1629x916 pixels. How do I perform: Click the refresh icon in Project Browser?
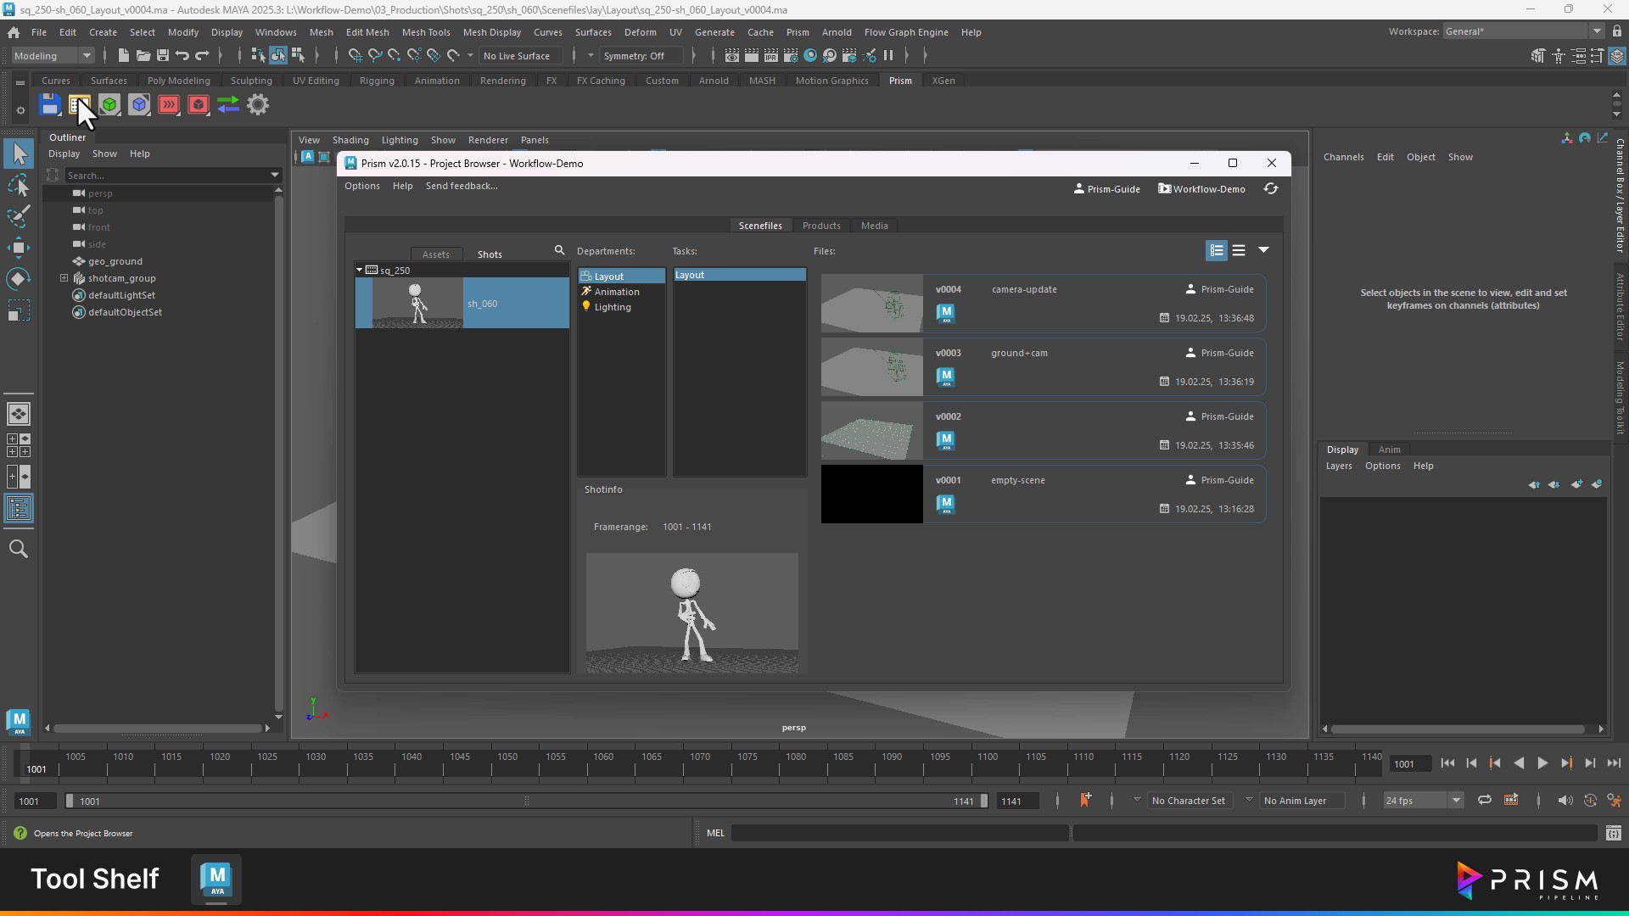pos(1270,188)
